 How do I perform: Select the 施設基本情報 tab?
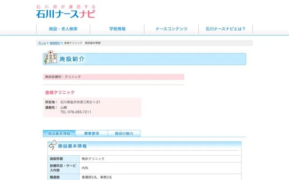[x=59, y=134]
